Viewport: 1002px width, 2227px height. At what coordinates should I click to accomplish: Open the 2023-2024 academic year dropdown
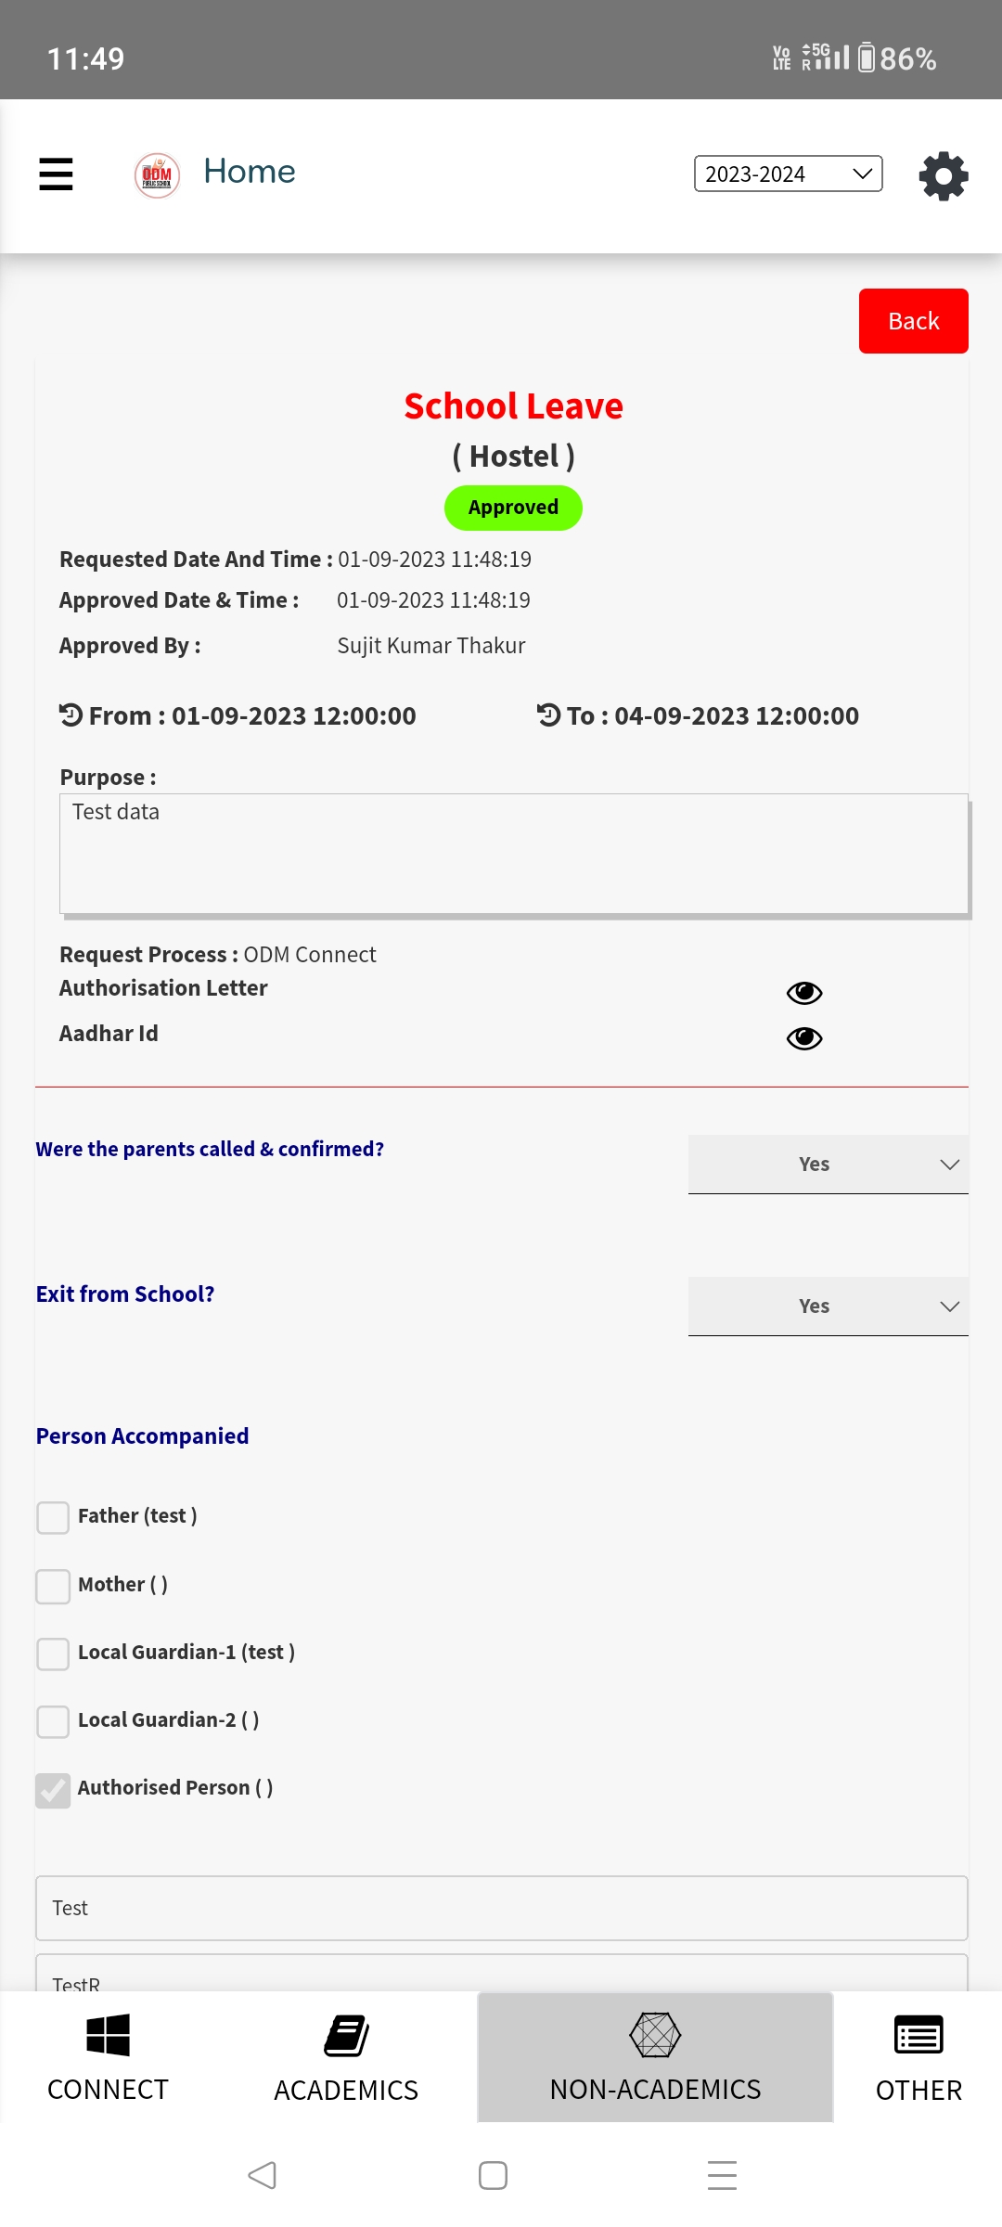(x=788, y=174)
